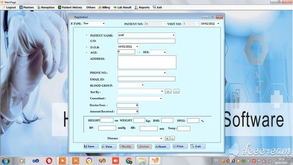Open the Lab Result menu

point(122,7)
